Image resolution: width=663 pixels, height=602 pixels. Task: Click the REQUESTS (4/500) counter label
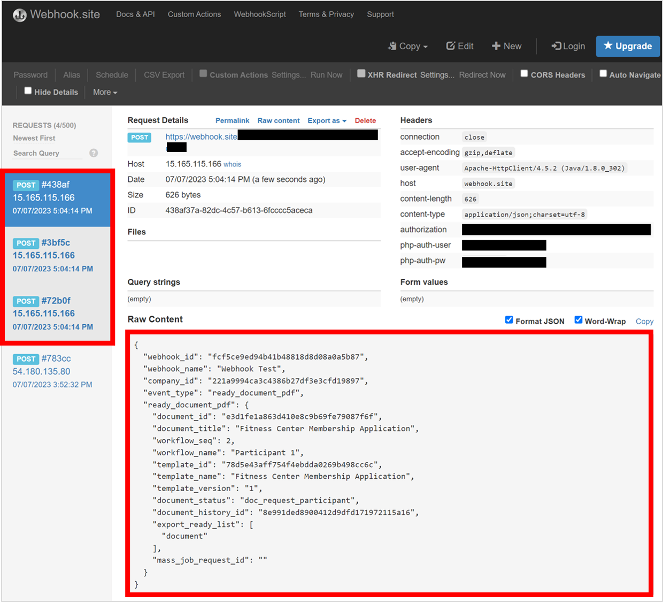(44, 125)
